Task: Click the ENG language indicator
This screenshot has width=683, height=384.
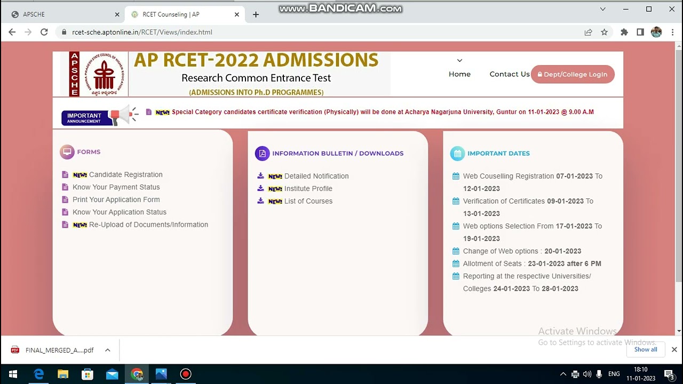Action: tap(614, 374)
